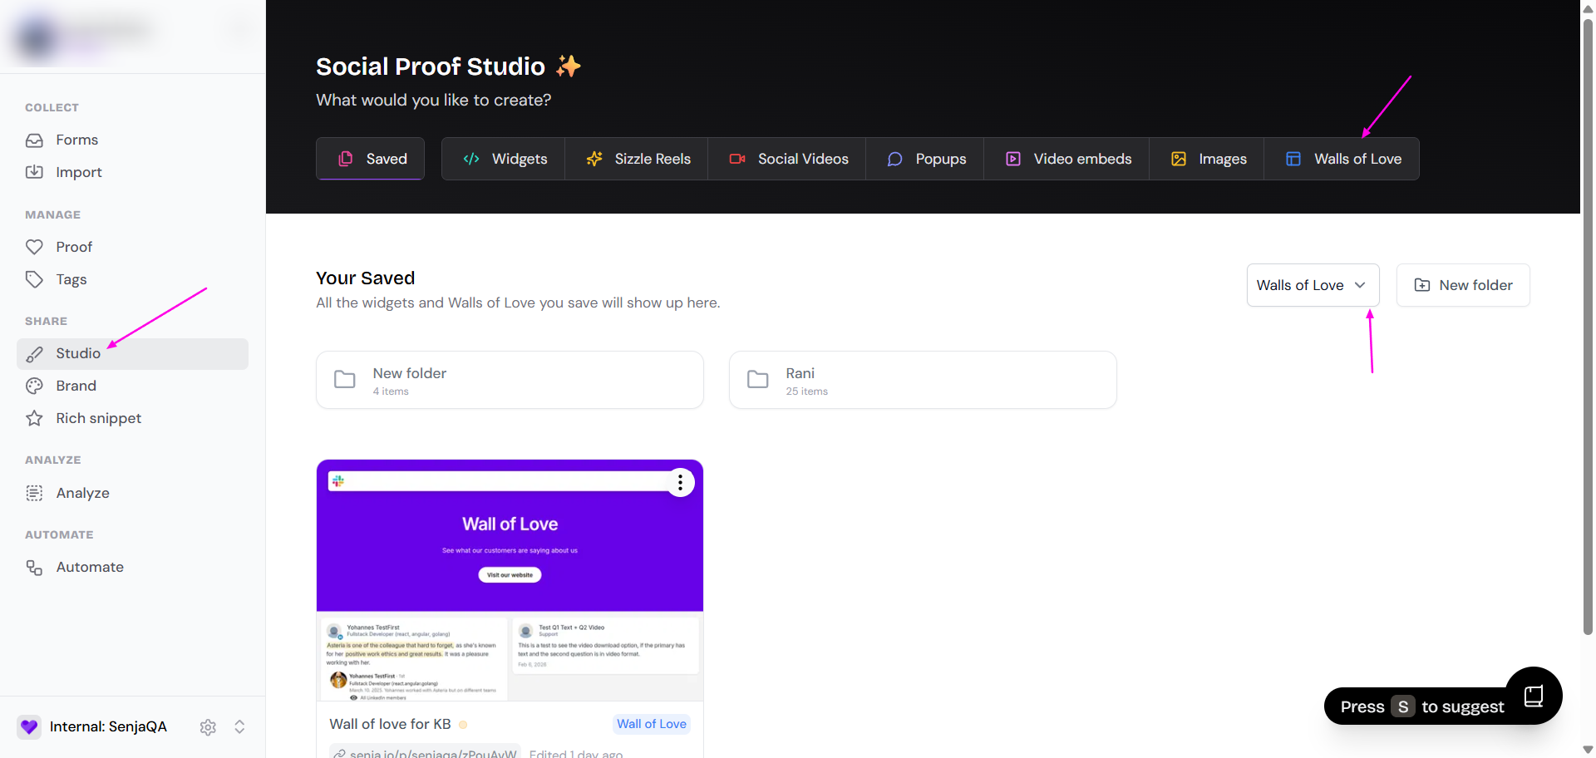Select the Widgets tab

505,159
